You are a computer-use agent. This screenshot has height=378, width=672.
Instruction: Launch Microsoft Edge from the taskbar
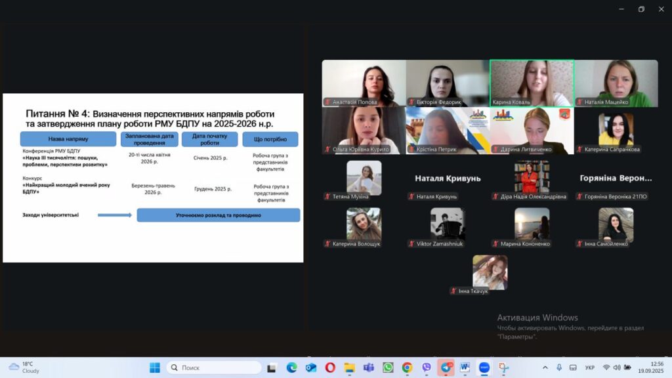(291, 367)
